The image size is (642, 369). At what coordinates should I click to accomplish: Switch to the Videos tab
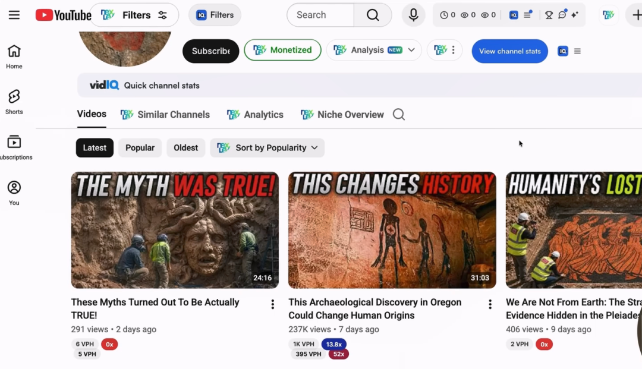point(92,114)
